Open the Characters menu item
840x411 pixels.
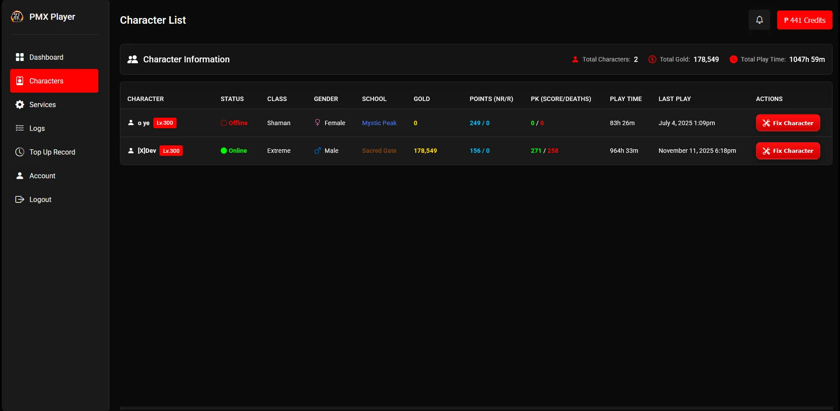[x=54, y=81]
